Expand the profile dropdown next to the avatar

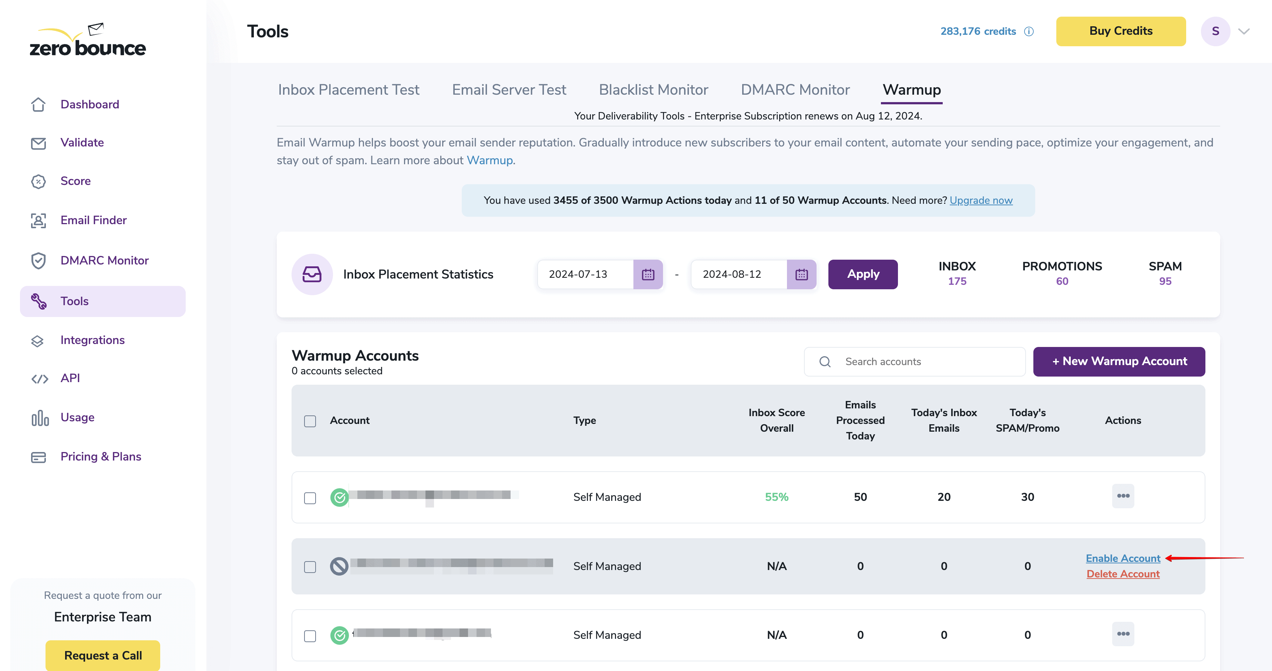click(1244, 31)
